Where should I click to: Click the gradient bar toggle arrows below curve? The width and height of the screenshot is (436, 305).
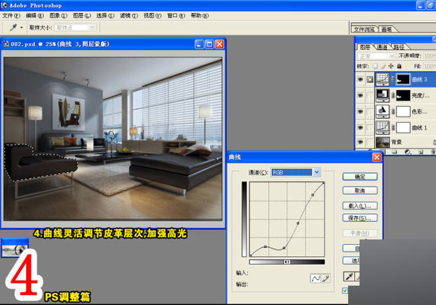(x=287, y=262)
